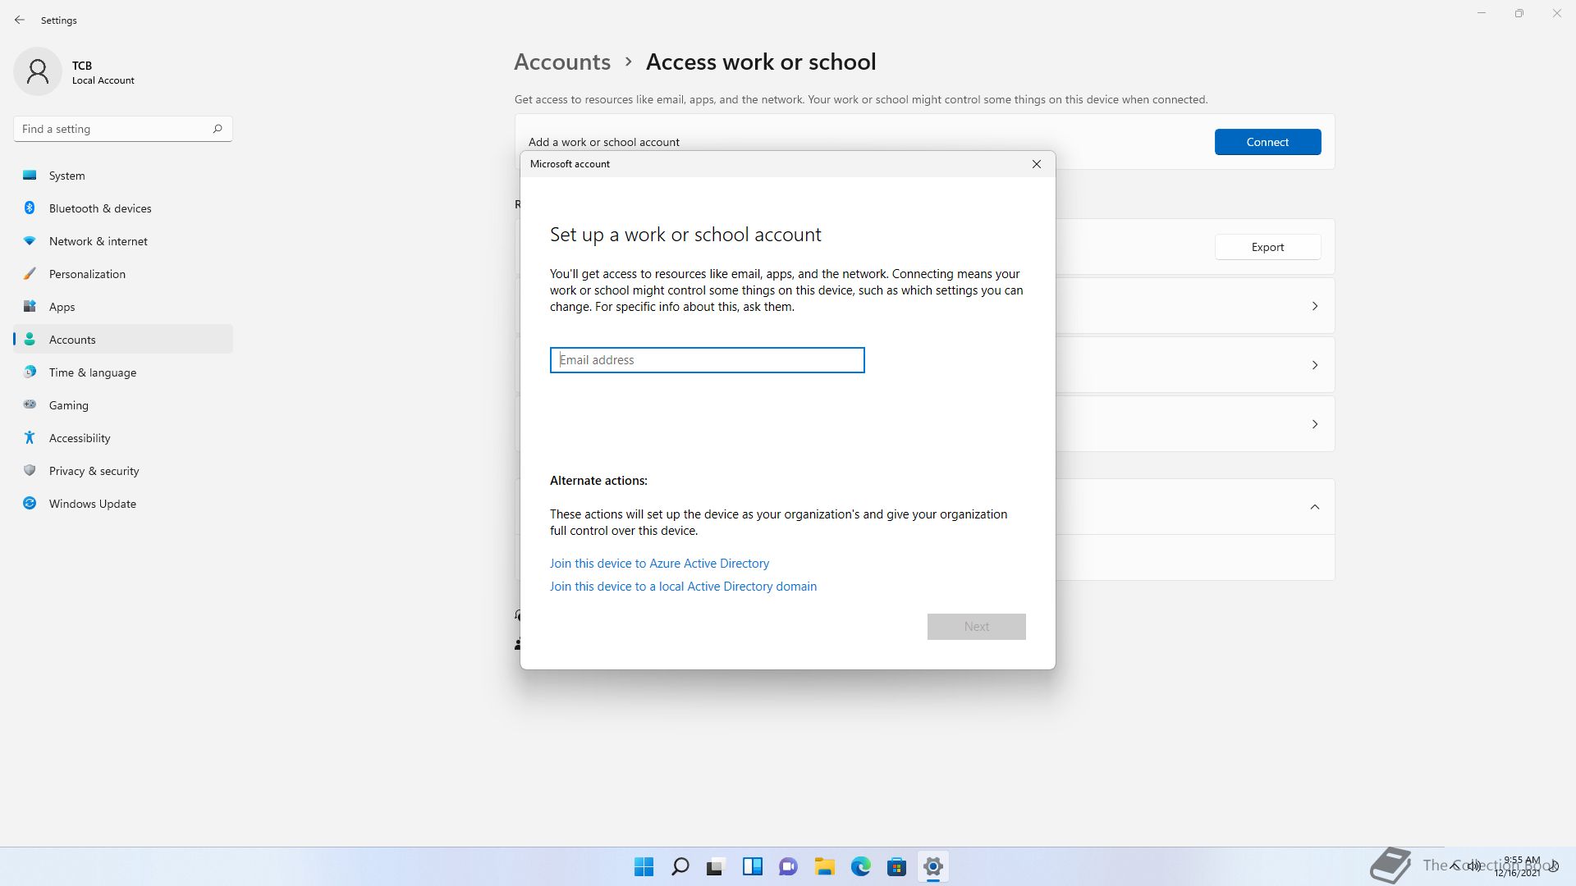Viewport: 1576px width, 886px height.
Task: Open Microsoft Edge from taskbar
Action: [860, 866]
